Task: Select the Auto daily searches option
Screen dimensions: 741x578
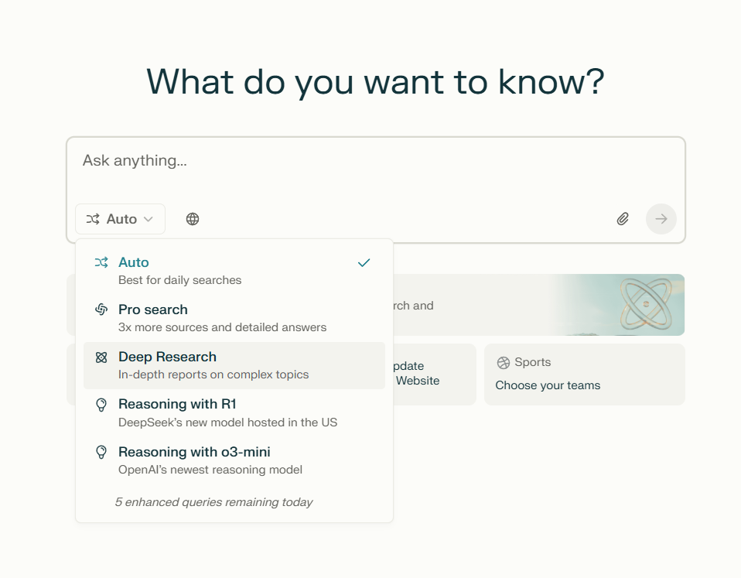Action: [x=234, y=271]
